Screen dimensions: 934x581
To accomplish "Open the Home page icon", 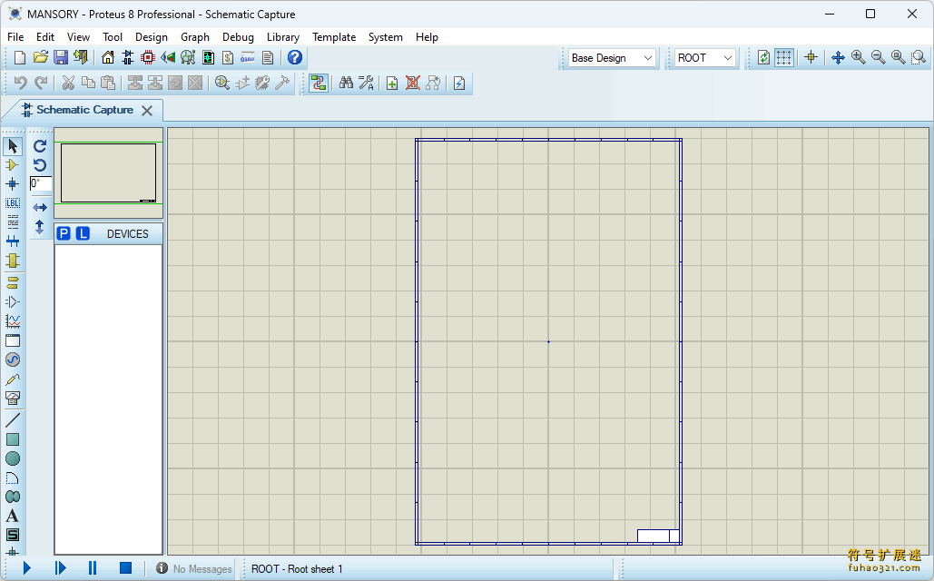I will pos(108,58).
